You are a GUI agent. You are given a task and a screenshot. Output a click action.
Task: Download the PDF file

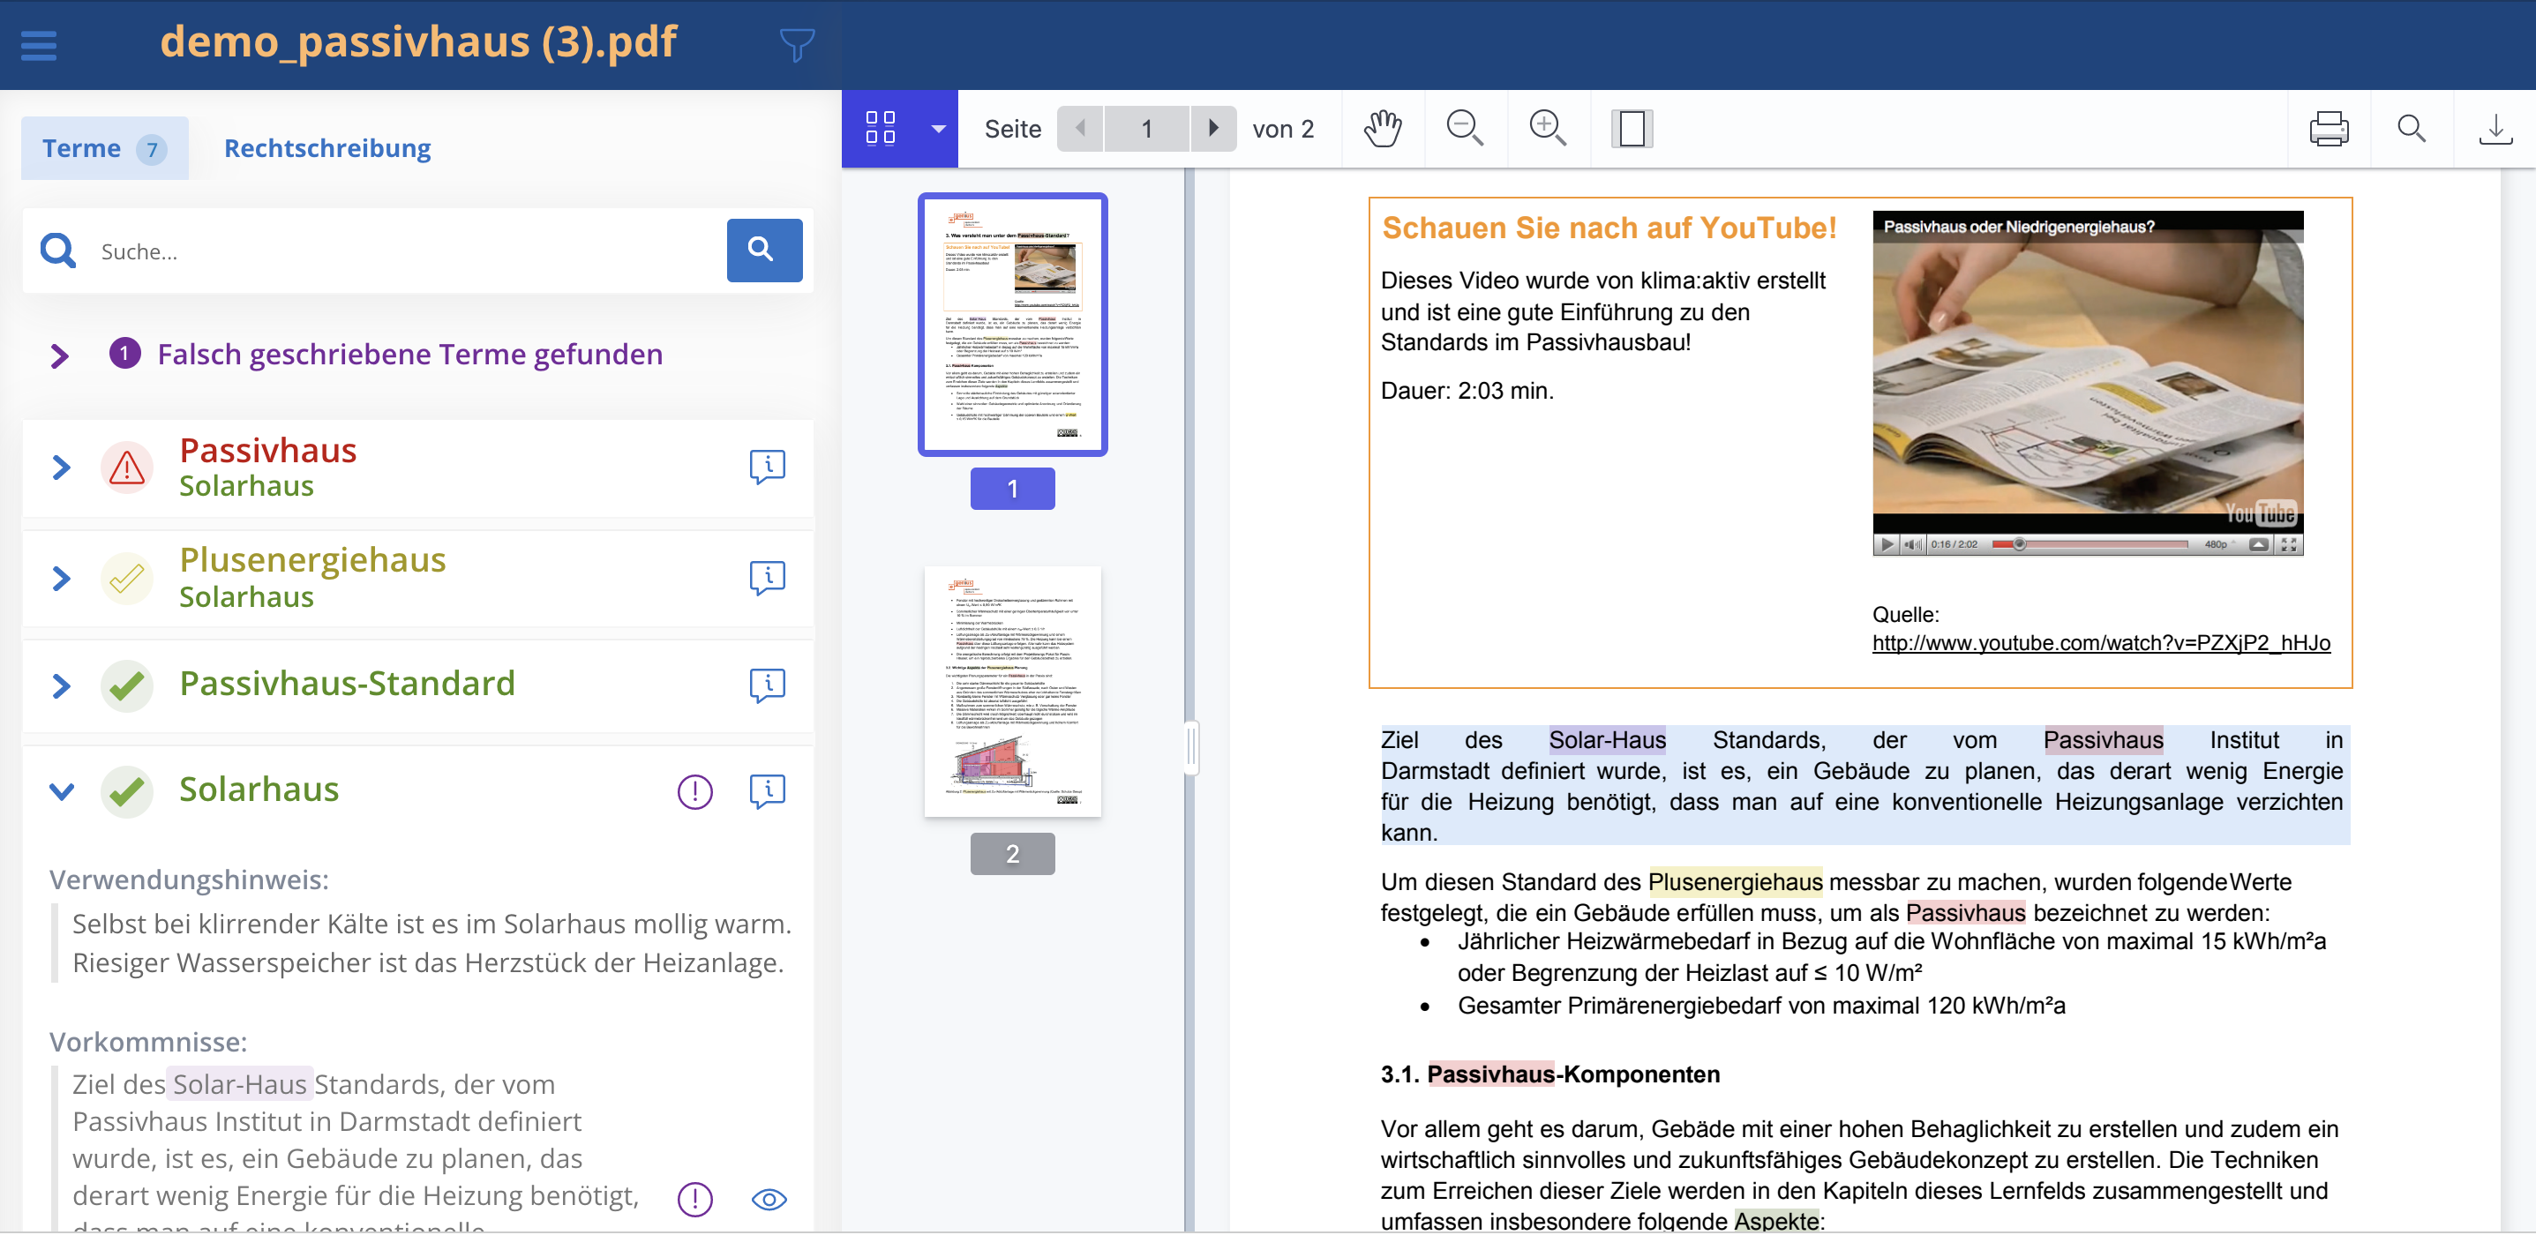pyautogui.click(x=2495, y=129)
